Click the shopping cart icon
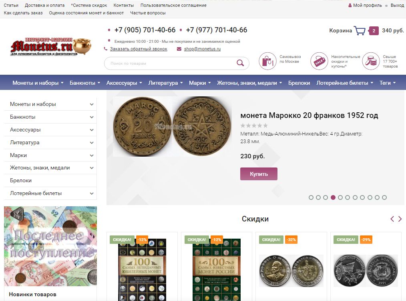The image size is (406, 301). 360,30
